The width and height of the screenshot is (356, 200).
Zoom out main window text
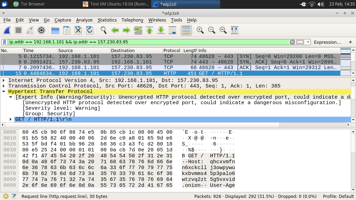[212, 30]
